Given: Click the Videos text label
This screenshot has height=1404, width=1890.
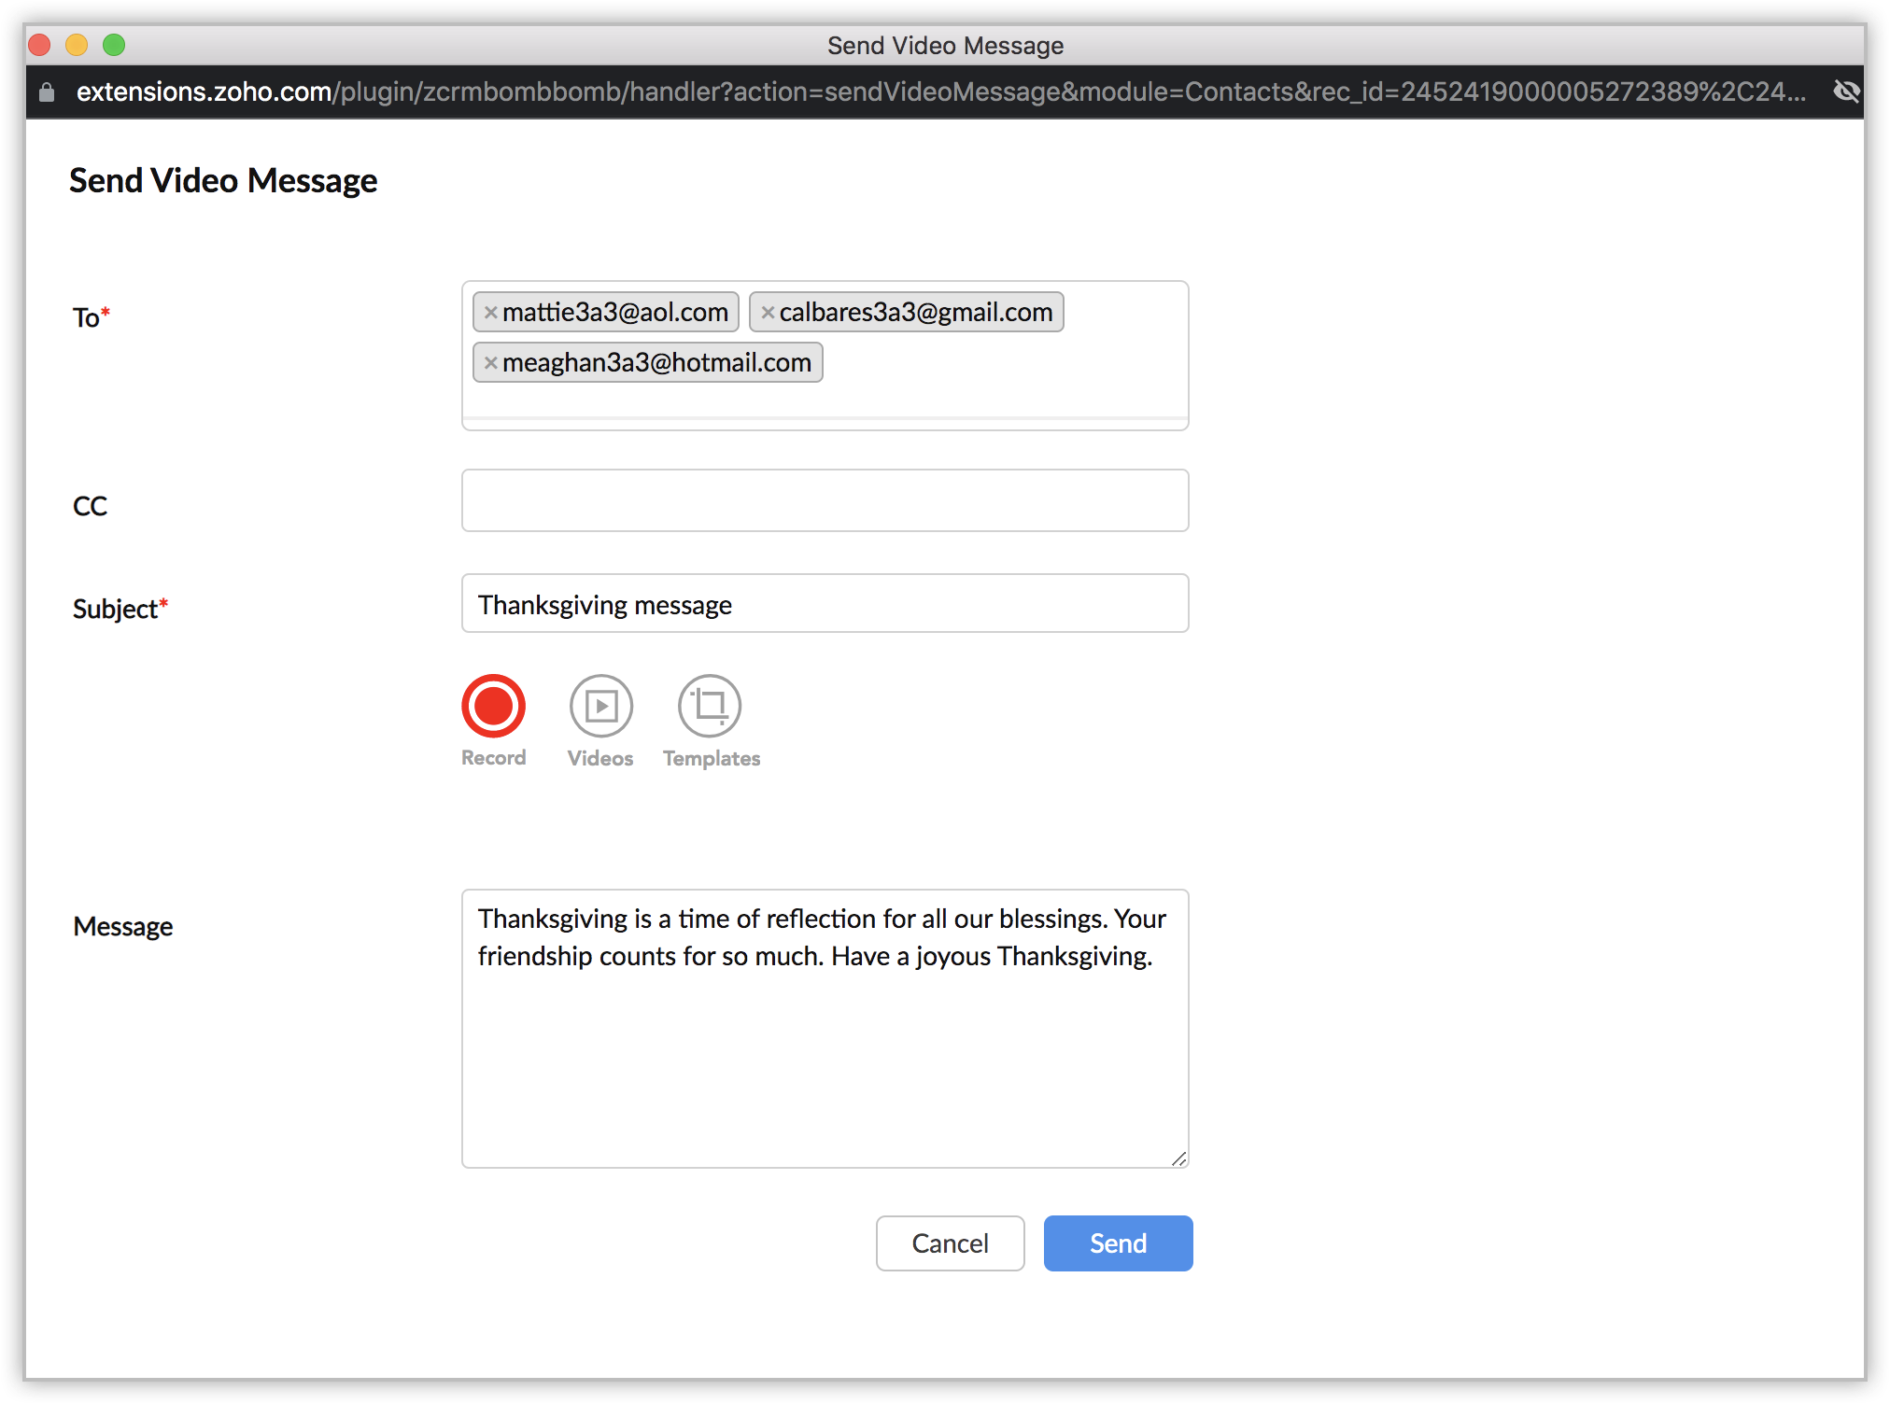Looking at the screenshot, I should [600, 758].
